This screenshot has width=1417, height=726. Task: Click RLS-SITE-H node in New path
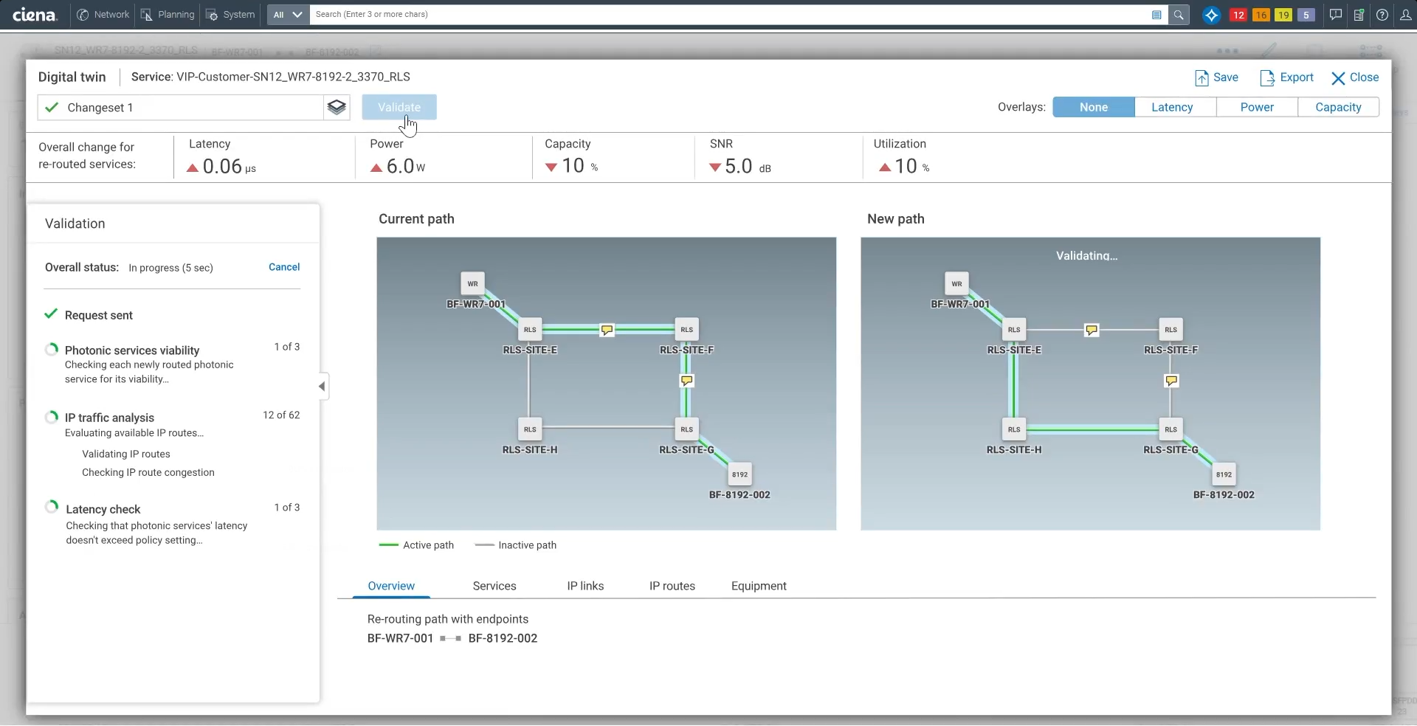click(x=1014, y=429)
